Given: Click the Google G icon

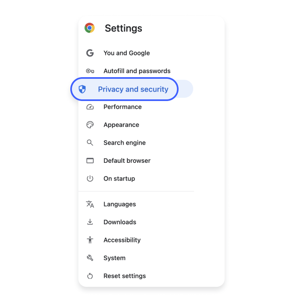Looking at the screenshot, I should tap(90, 53).
